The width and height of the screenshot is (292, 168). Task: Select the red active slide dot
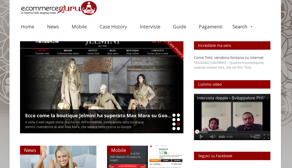pos(178,124)
